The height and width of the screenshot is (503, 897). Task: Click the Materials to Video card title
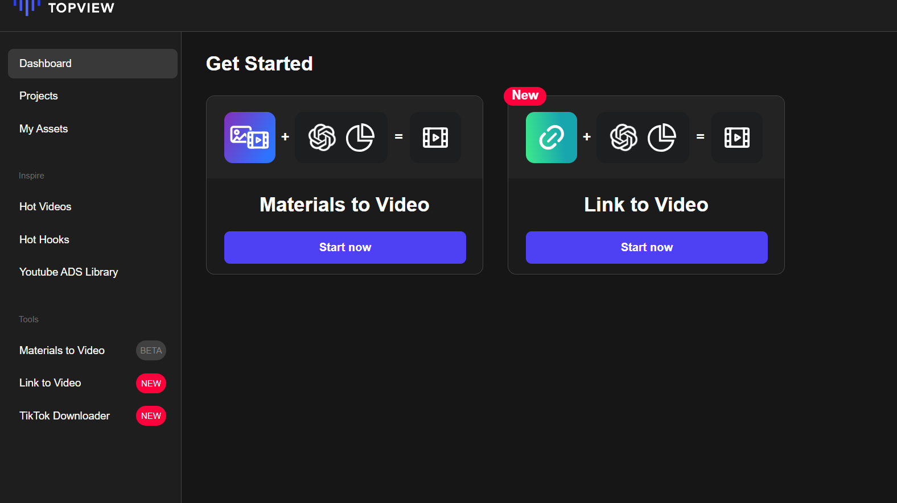point(344,205)
